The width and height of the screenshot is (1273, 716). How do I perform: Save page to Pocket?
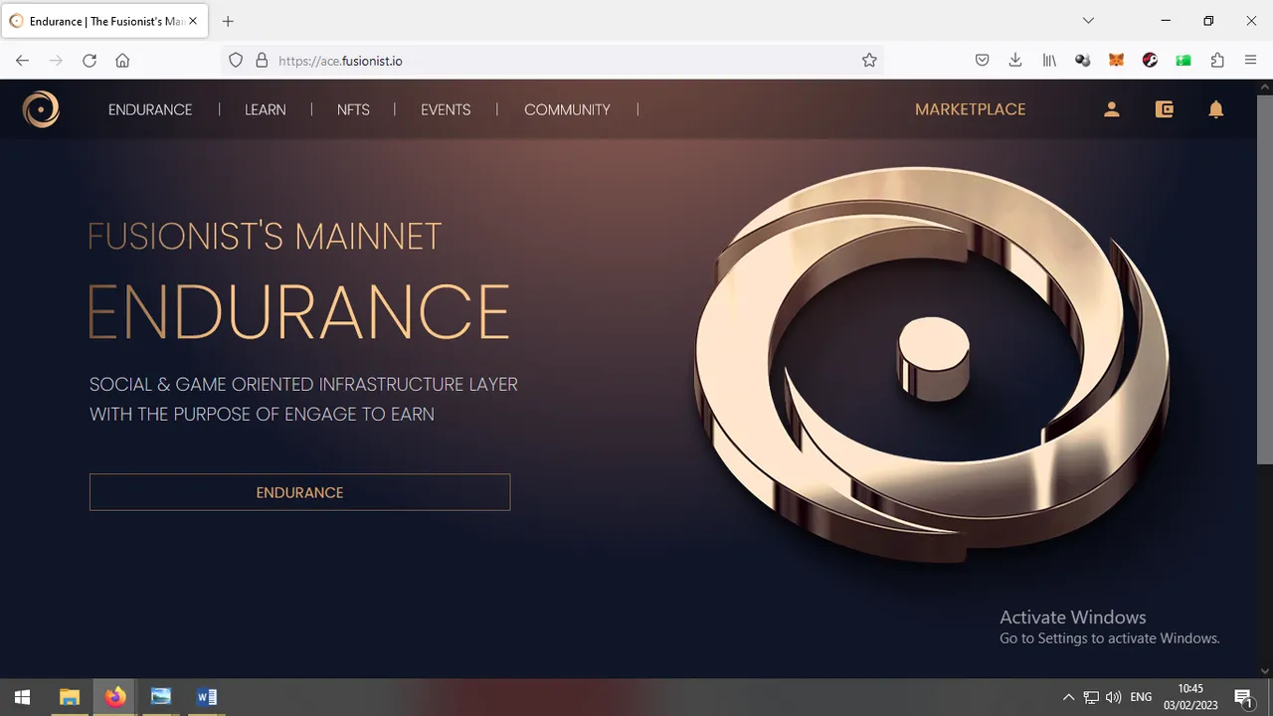pyautogui.click(x=982, y=61)
